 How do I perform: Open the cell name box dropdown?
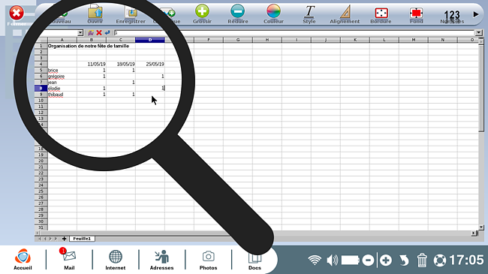click(80, 33)
